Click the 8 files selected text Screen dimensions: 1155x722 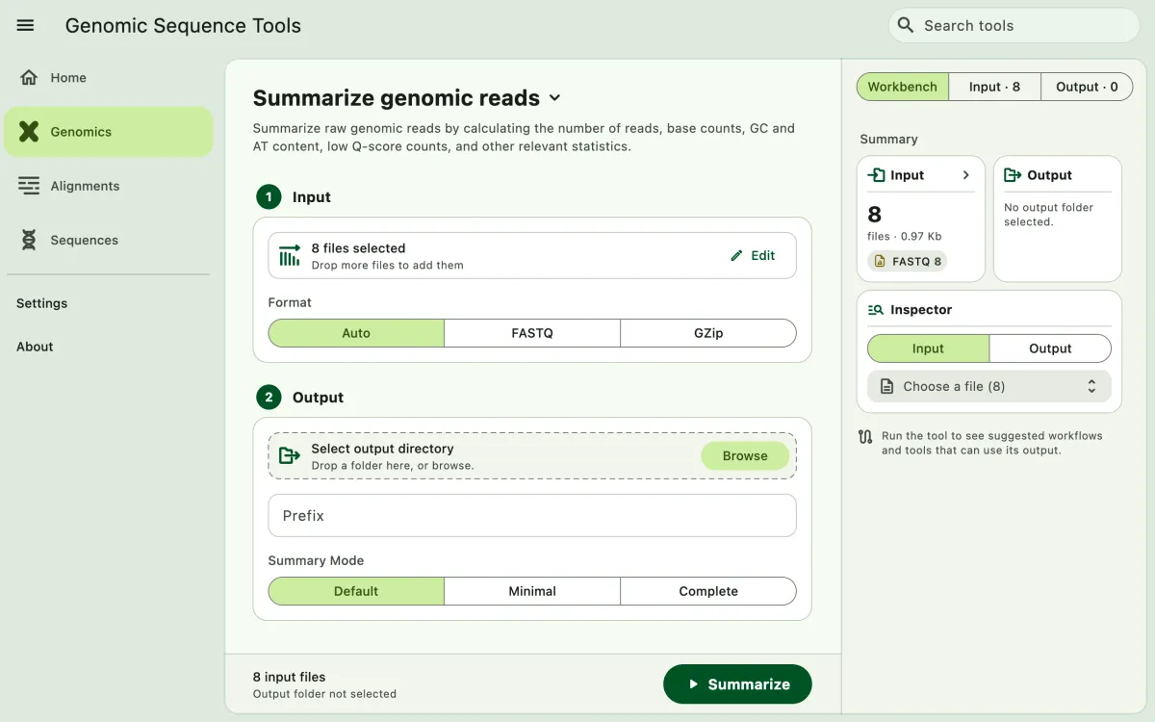click(x=358, y=248)
